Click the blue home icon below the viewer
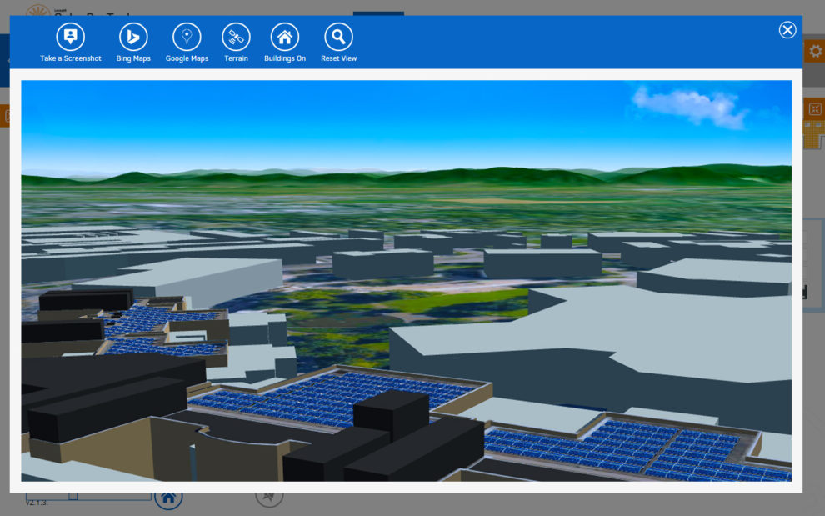This screenshot has width=825, height=516. point(168,498)
